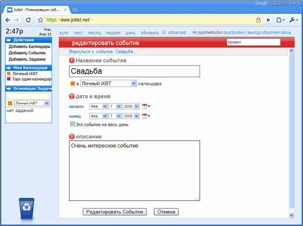Click orange swatch of Личный iXBT calendar
The height and width of the screenshot is (226, 303).
coord(9,74)
